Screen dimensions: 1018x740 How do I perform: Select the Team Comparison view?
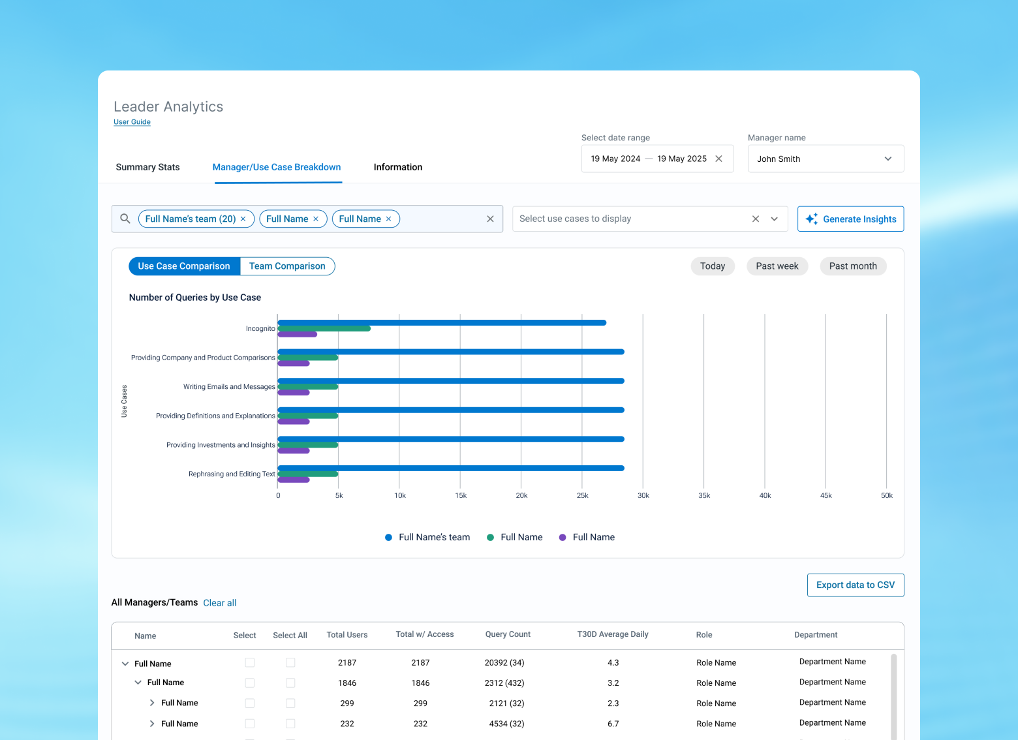pyautogui.click(x=287, y=266)
